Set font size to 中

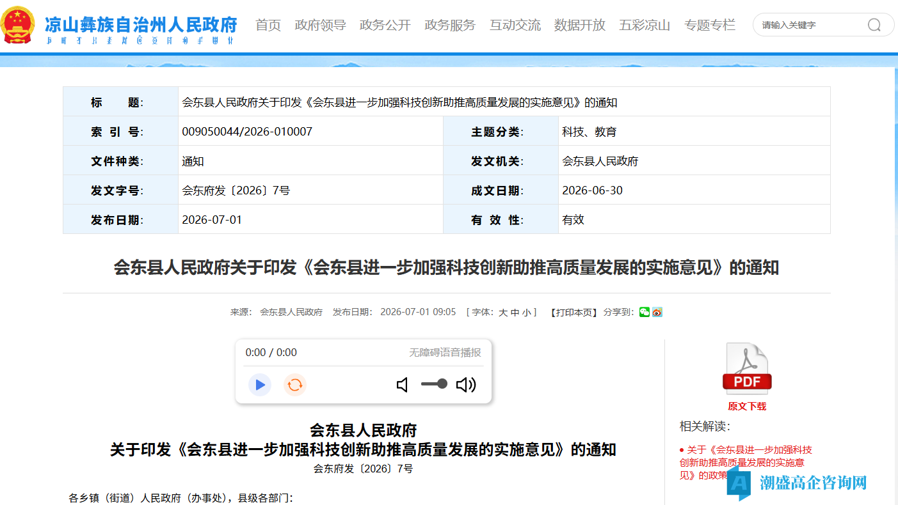point(515,313)
